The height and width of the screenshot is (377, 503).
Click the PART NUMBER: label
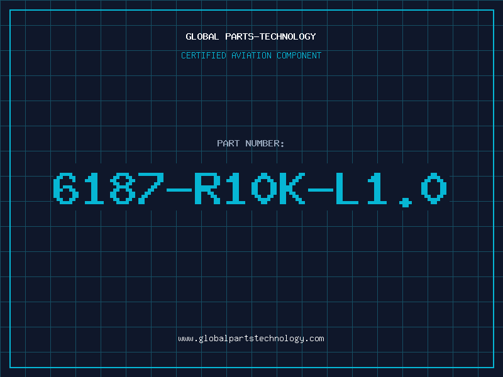pos(251,143)
